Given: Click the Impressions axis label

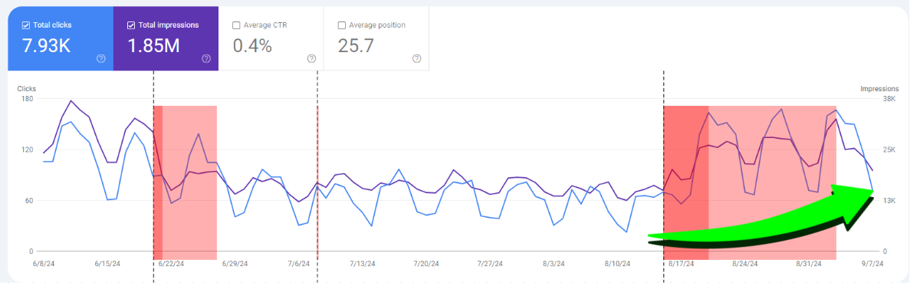Looking at the screenshot, I should [x=880, y=89].
